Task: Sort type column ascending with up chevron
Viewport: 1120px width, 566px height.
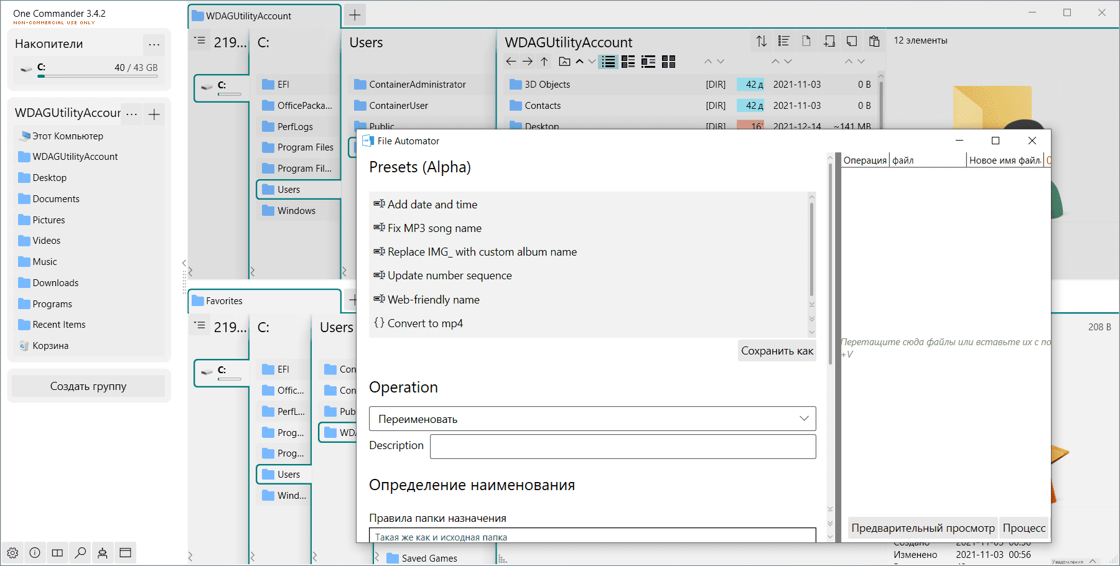Action: tap(708, 61)
